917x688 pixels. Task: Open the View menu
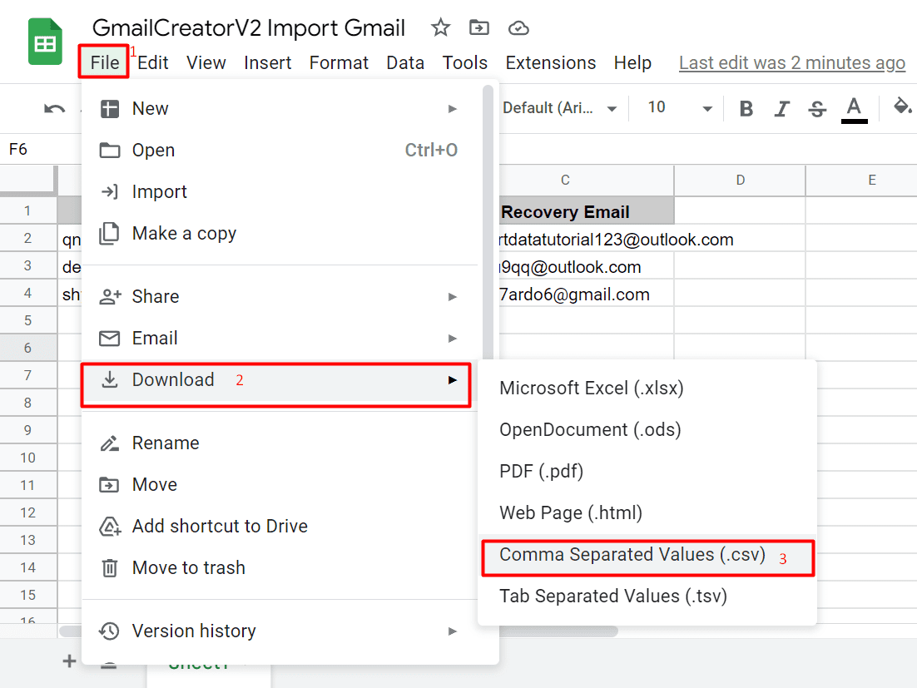[x=206, y=62]
